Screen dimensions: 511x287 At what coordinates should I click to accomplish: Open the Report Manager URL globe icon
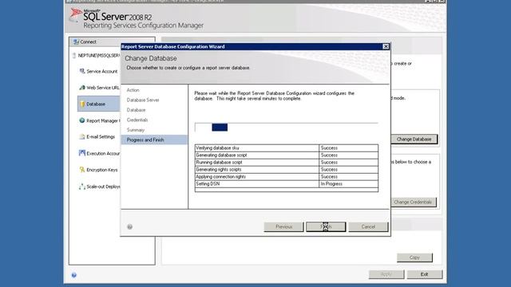82,120
